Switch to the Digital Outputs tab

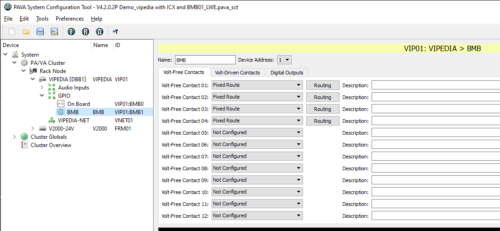coord(287,73)
